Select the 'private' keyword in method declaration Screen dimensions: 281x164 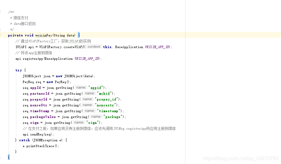[x=15, y=35]
